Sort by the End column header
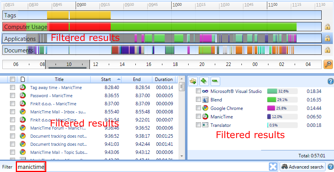 coord(137,79)
